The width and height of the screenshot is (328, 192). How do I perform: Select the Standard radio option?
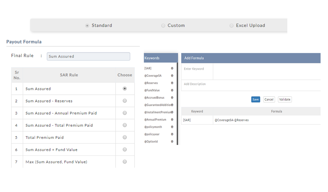(87, 26)
